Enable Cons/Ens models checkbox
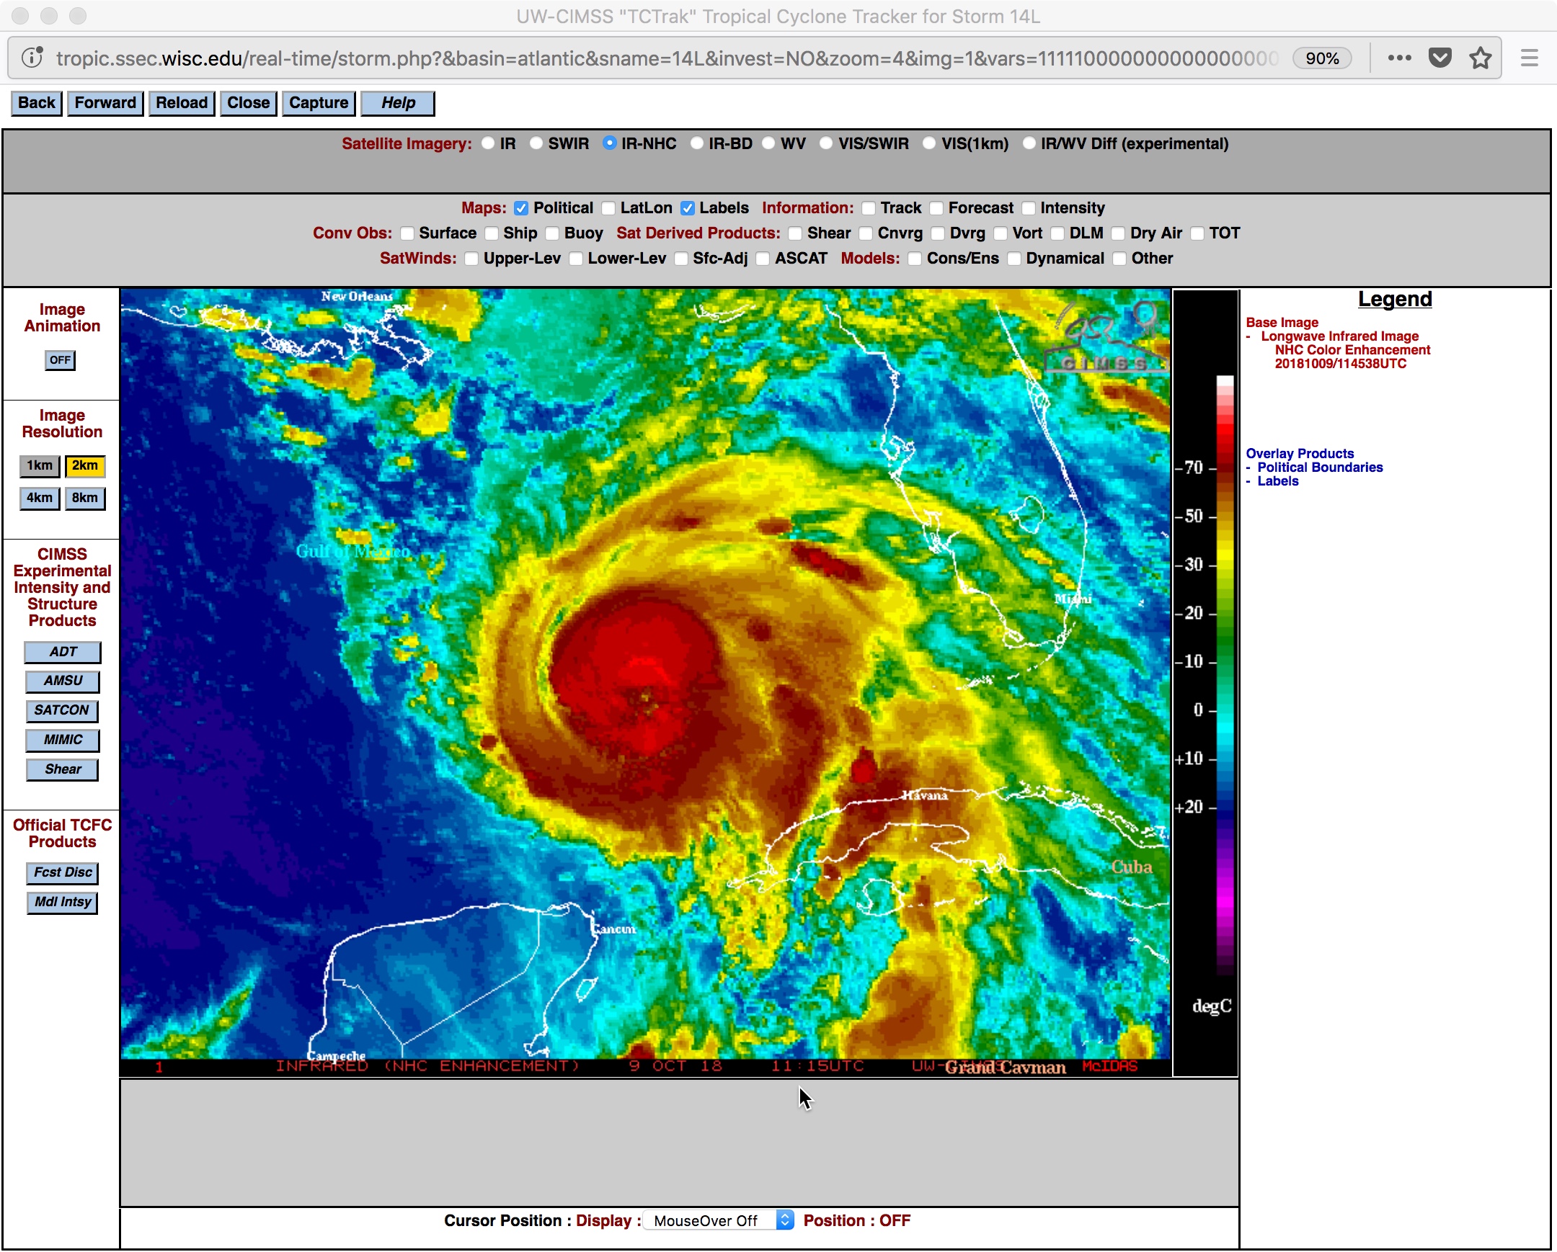The width and height of the screenshot is (1557, 1252). [x=914, y=259]
